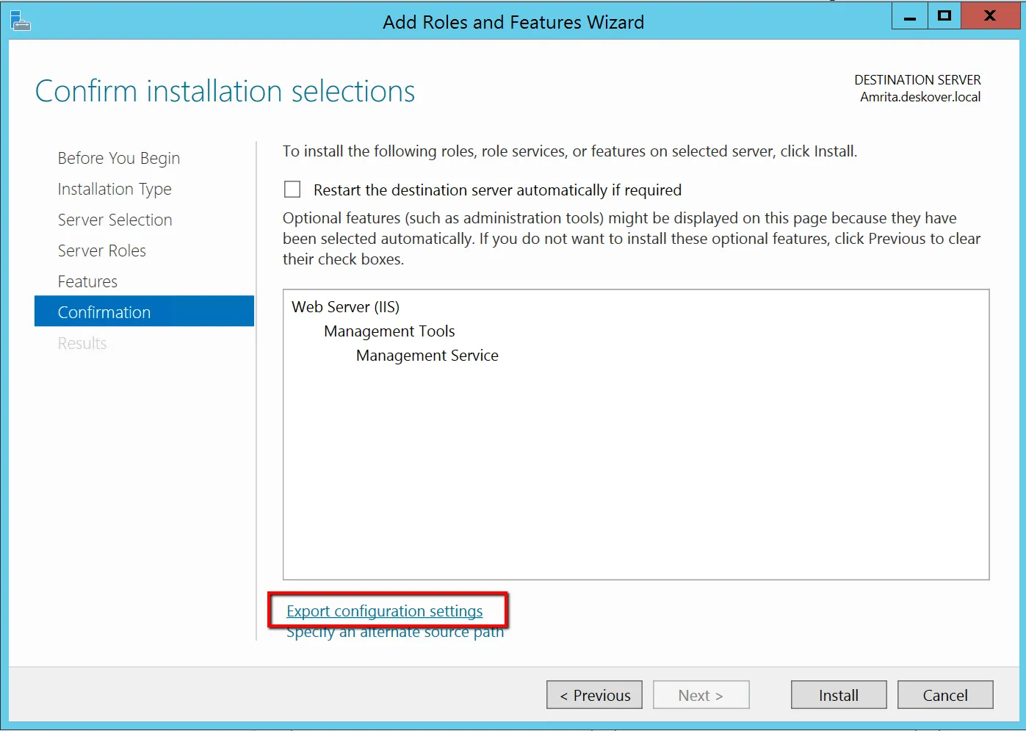
Task: Select Web Server (IIS) in selections list
Action: pyautogui.click(x=346, y=306)
